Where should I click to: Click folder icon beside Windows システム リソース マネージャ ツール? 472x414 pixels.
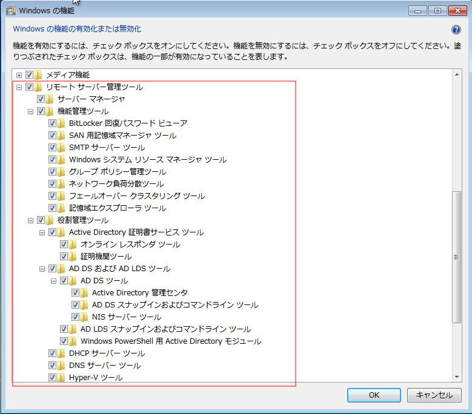(x=61, y=159)
